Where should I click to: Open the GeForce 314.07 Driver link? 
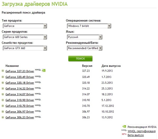tap(20, 94)
